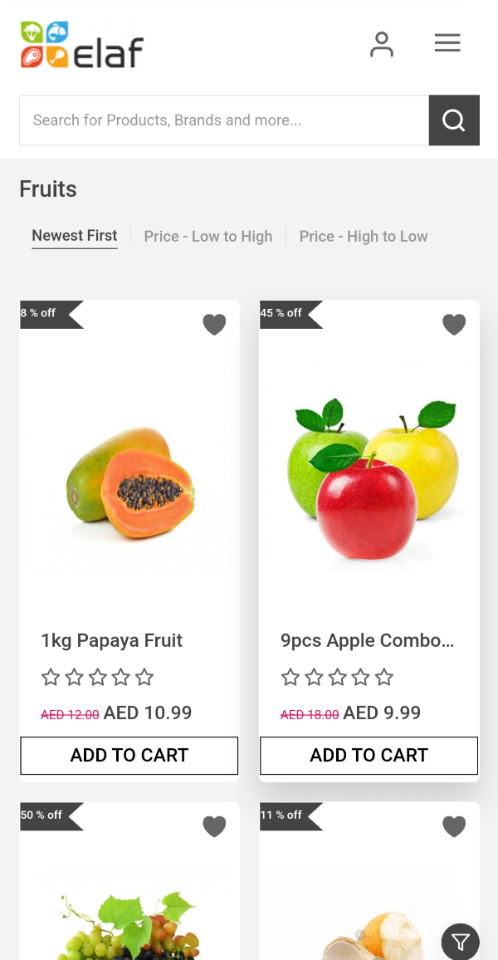Sort by Newest First

tap(75, 236)
